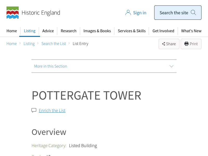The height and width of the screenshot is (156, 208).
Task: Follow the Enrich the List link
Action: [52, 110]
